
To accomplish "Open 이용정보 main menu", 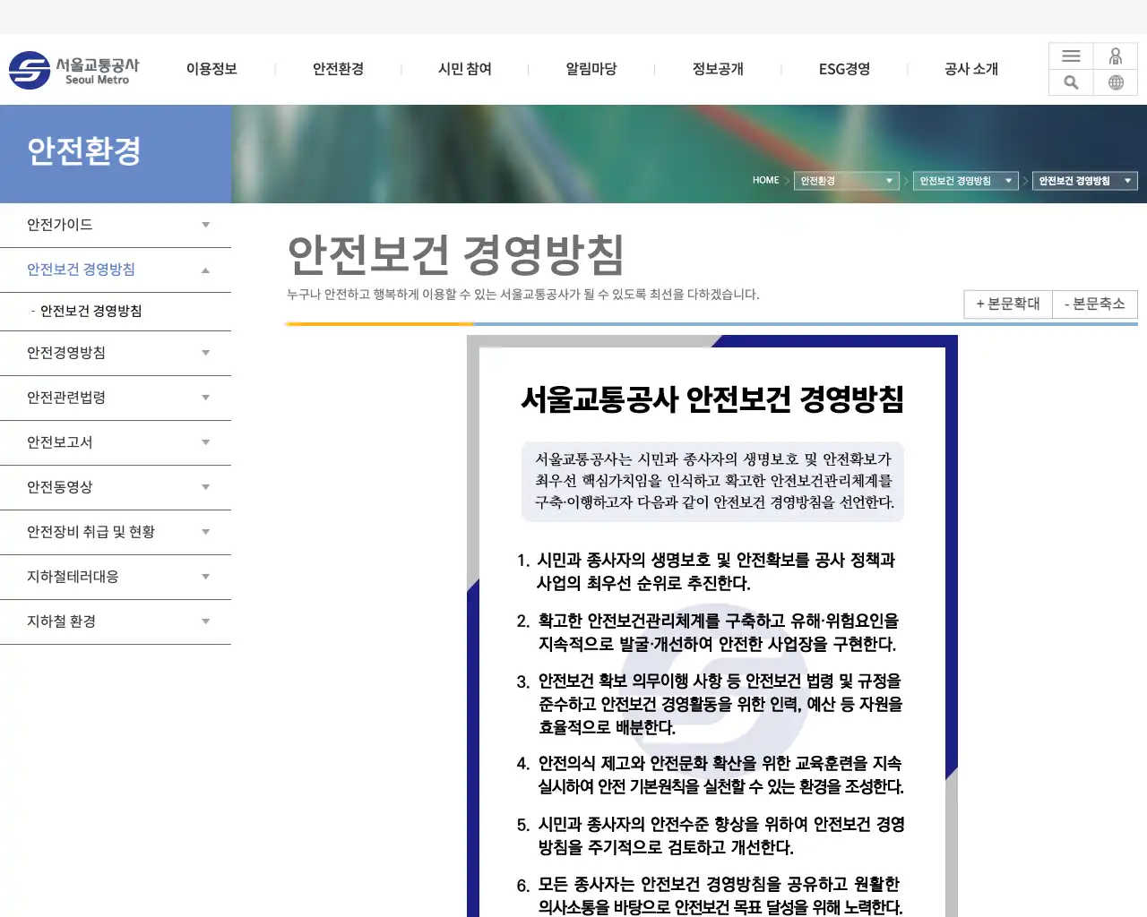I will (211, 69).
